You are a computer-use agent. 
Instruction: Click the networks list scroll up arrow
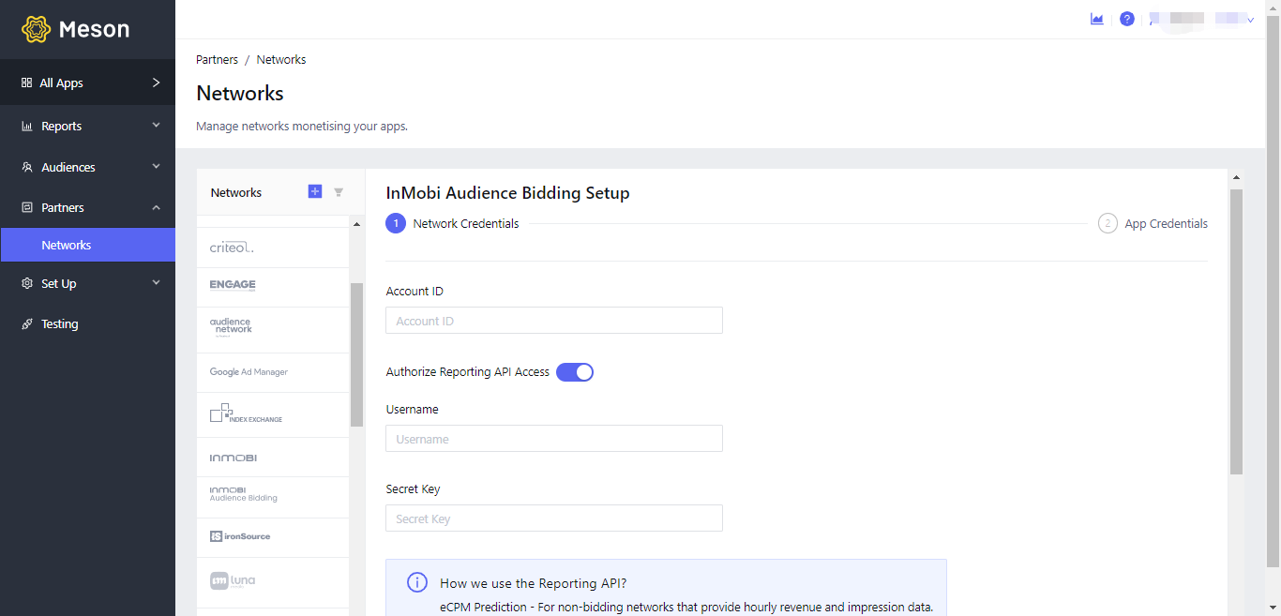356,224
